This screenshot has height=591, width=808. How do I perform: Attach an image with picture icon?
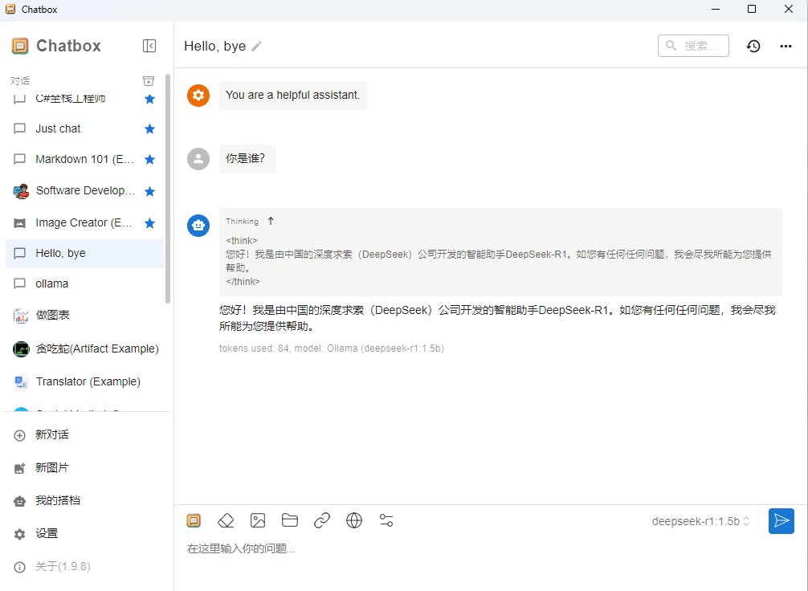(258, 520)
